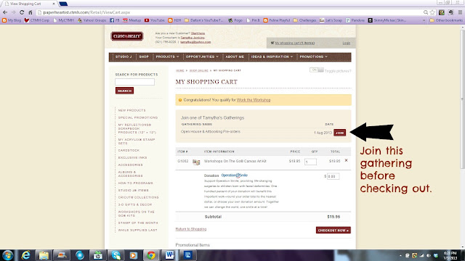465x261 pixels.
Task: Open the Studio J menu item
Action: coord(124,57)
